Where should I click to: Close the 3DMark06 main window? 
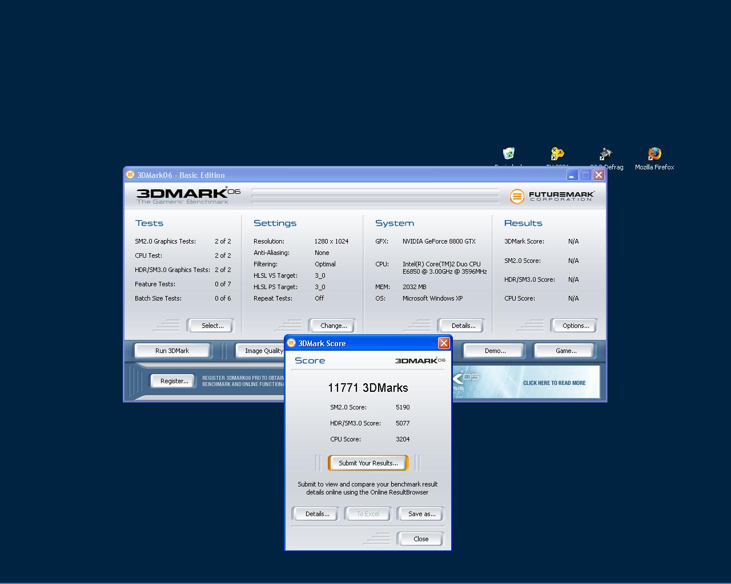599,175
